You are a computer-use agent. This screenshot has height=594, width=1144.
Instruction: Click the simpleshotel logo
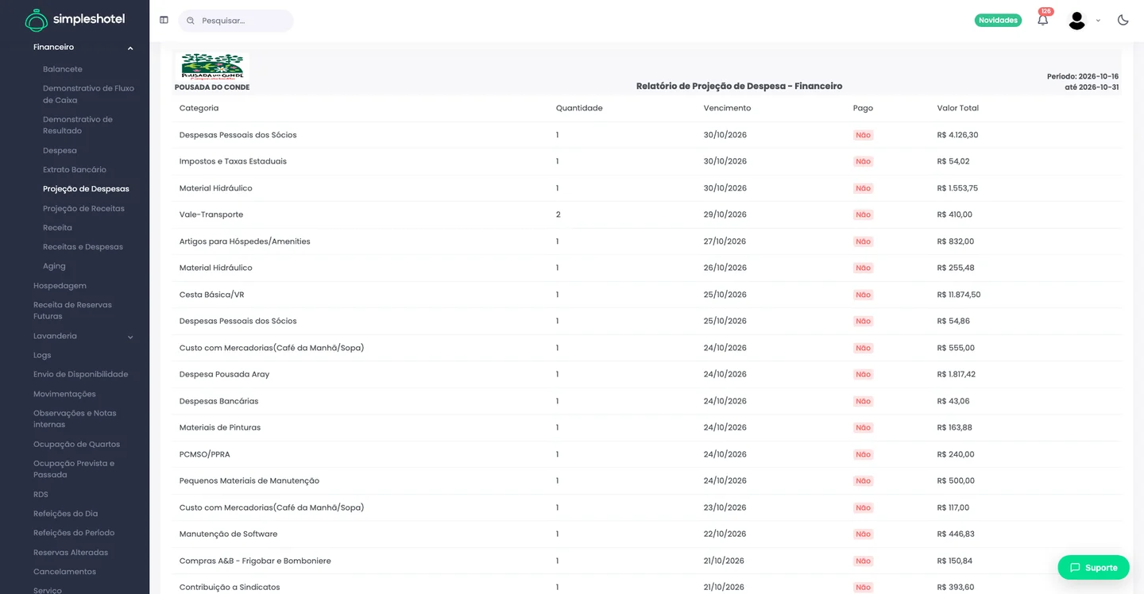click(75, 20)
